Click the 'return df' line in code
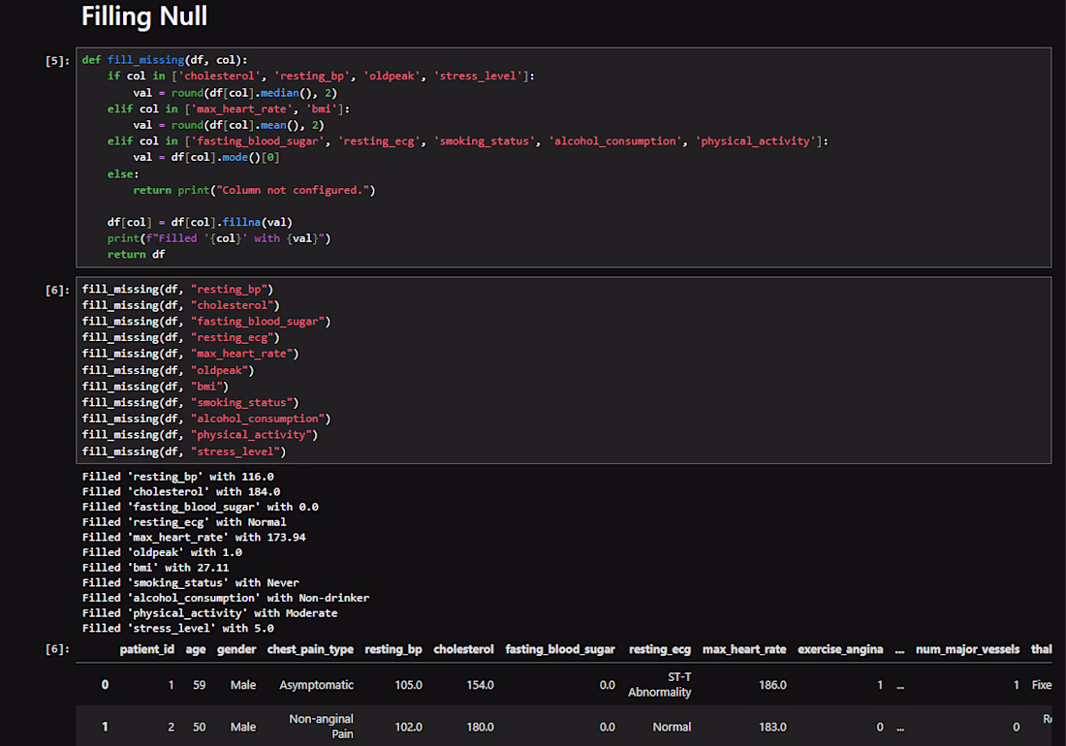The height and width of the screenshot is (746, 1066). click(136, 255)
